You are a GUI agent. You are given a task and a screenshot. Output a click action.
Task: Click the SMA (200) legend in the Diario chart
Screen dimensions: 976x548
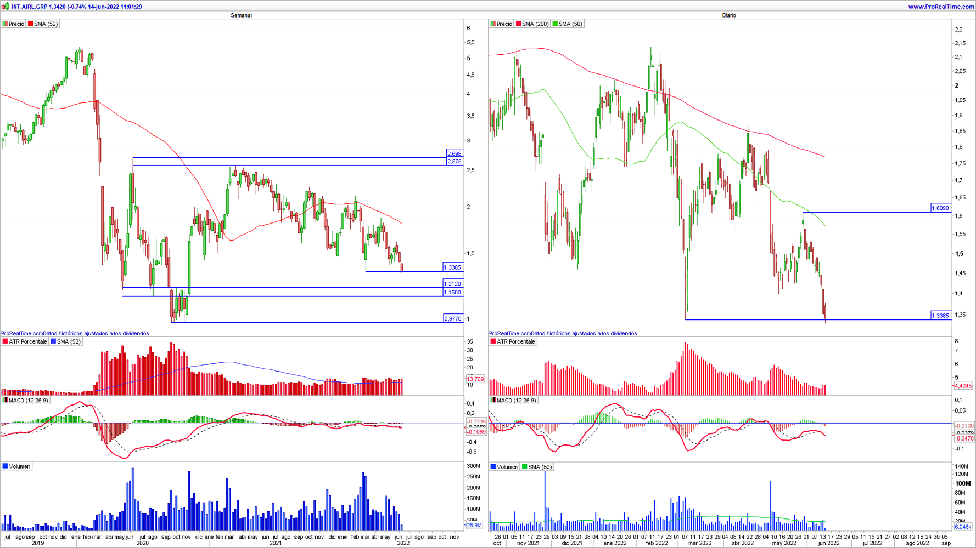[x=532, y=24]
